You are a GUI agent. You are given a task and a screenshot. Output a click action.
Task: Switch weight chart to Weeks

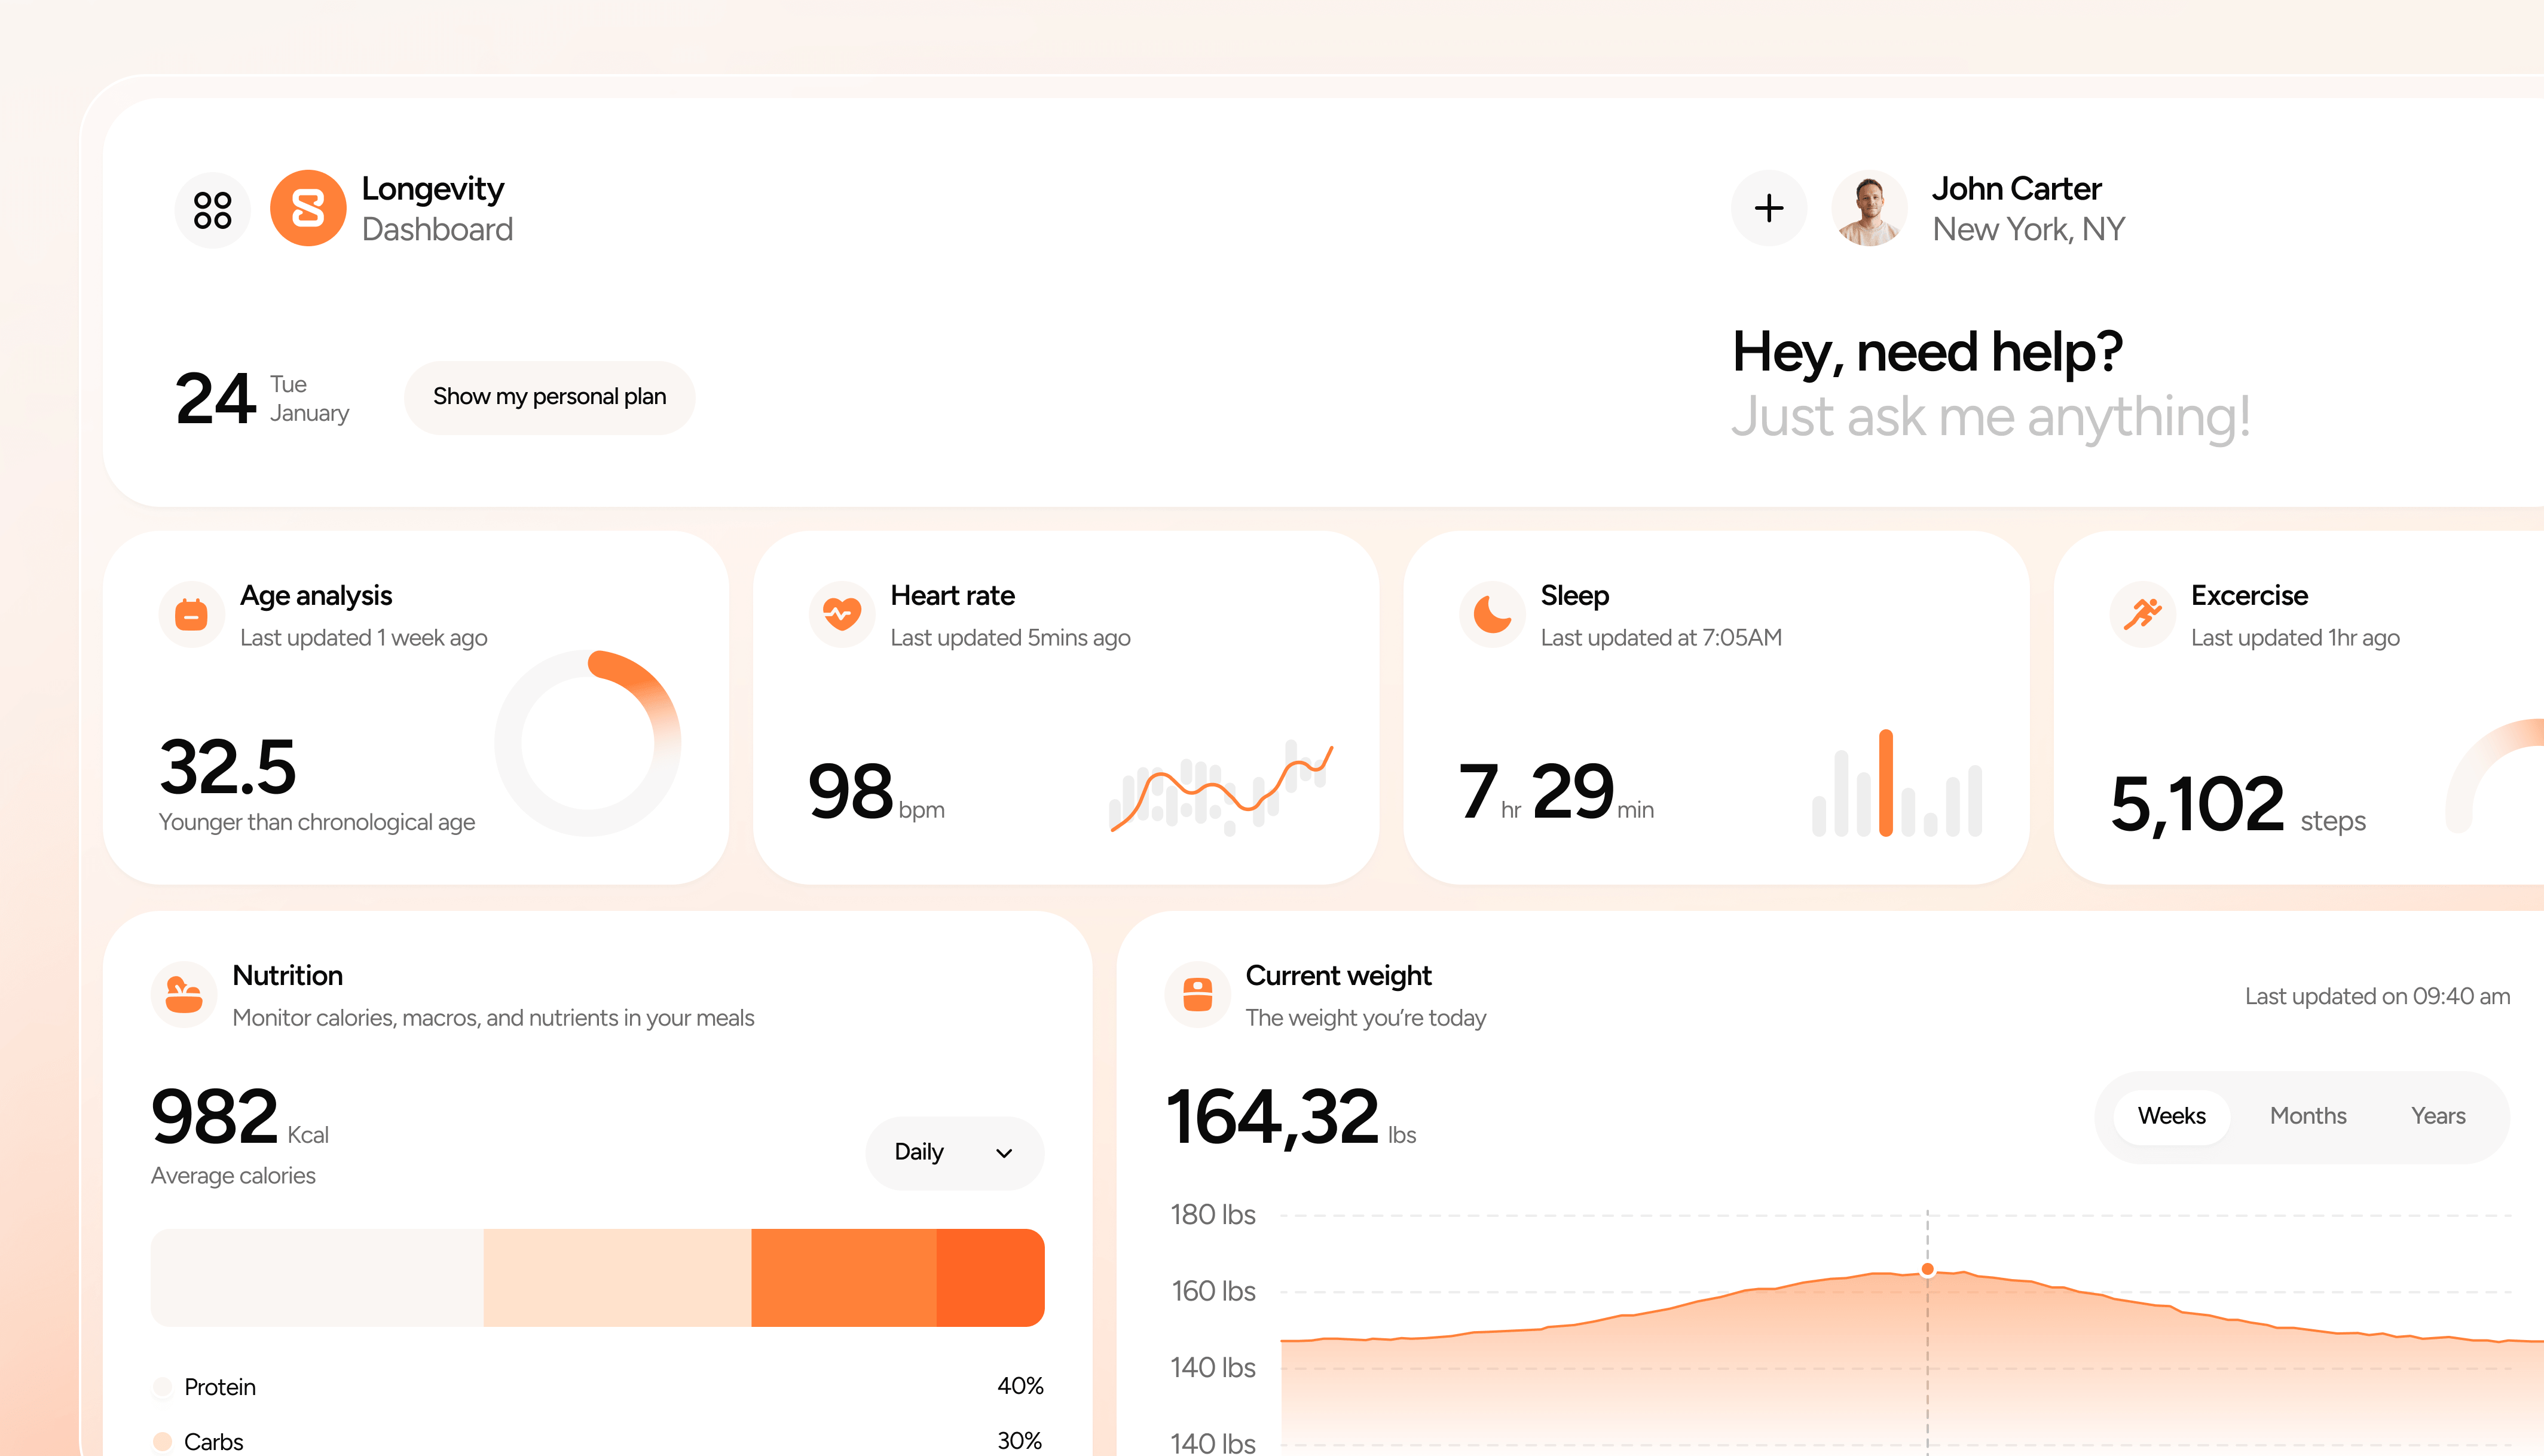click(x=2171, y=1116)
